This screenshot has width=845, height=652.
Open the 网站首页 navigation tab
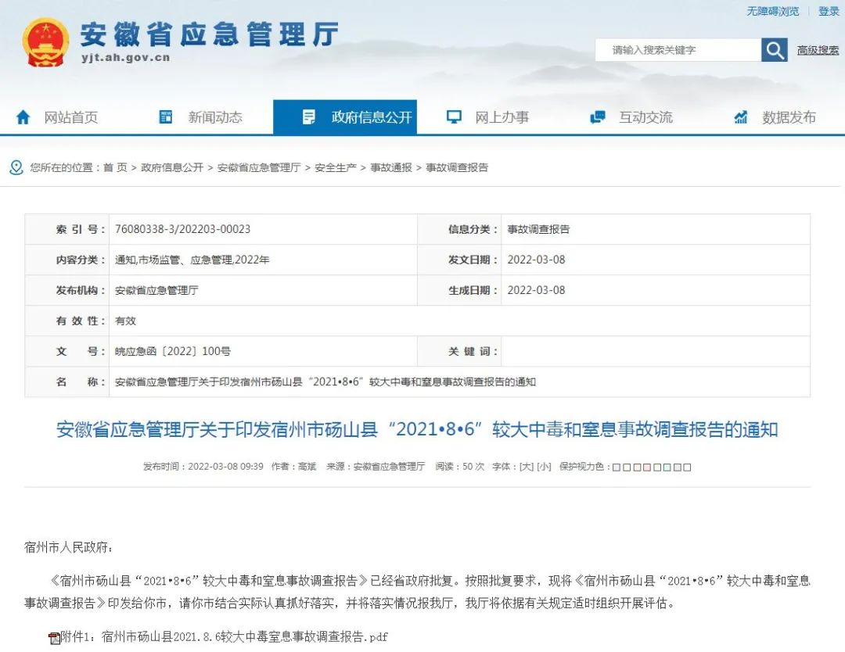(x=71, y=117)
